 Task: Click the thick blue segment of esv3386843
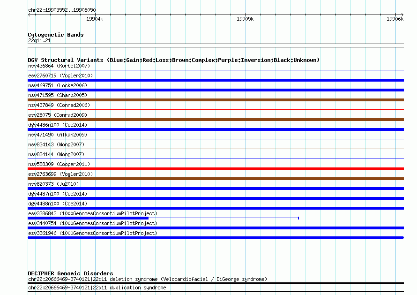(88, 218)
